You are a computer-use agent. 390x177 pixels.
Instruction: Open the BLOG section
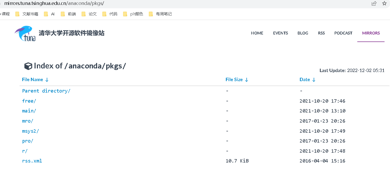(x=303, y=33)
